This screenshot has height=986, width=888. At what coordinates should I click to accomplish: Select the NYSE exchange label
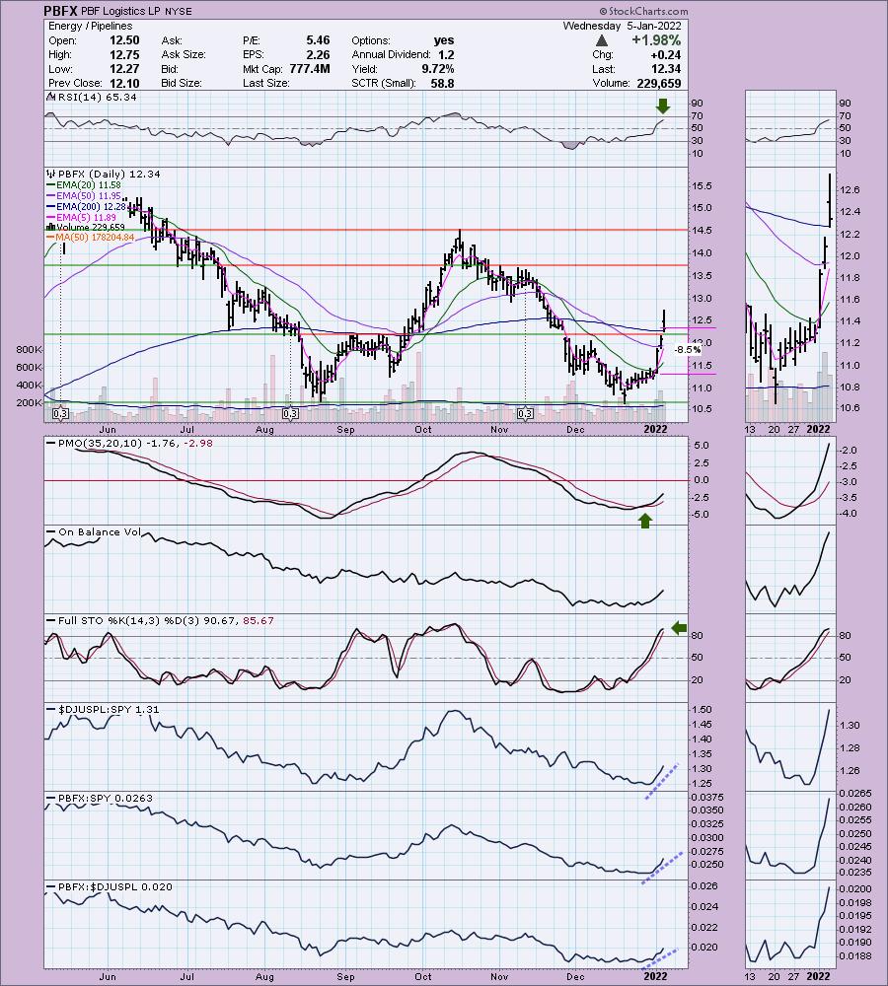pyautogui.click(x=179, y=11)
